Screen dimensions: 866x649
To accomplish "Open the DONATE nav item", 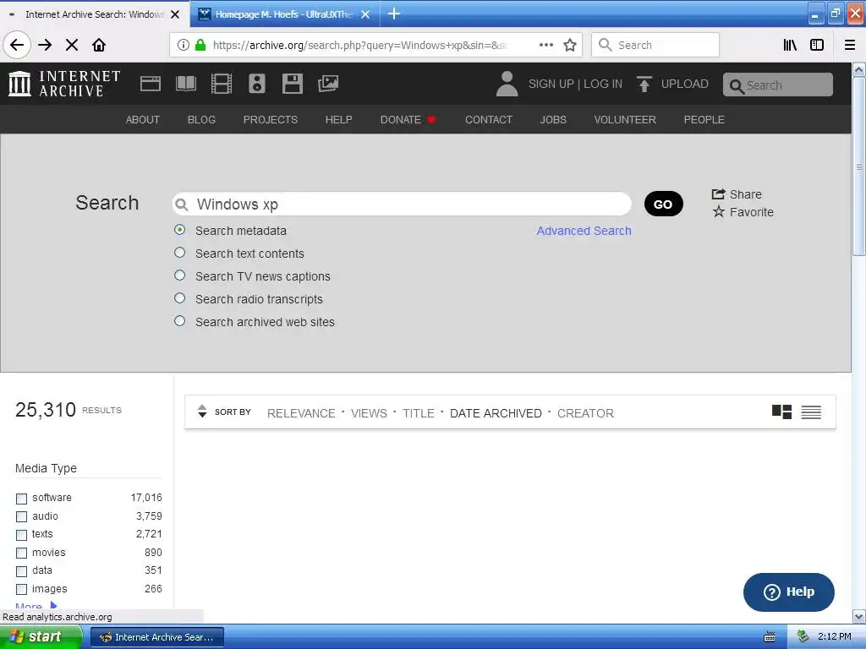I will [408, 120].
